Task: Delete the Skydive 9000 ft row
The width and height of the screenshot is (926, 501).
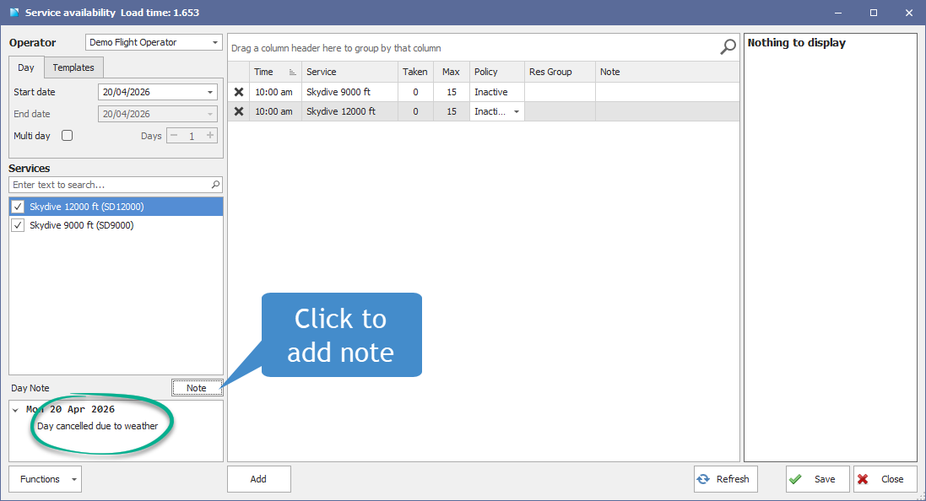Action: click(x=239, y=92)
